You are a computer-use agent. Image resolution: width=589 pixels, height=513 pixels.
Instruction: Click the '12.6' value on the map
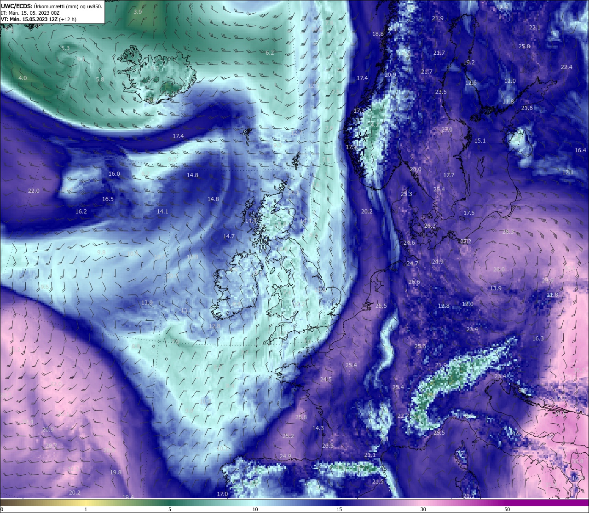click(x=471, y=83)
